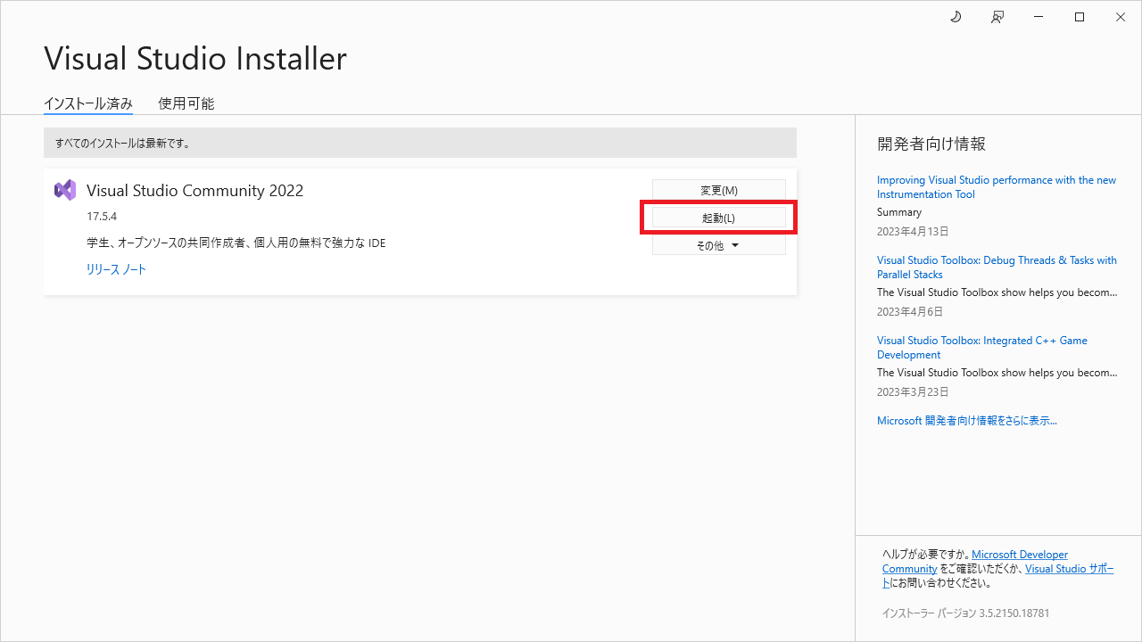The image size is (1142, 642).
Task: Launch Visual Studio with the 起動(L) button
Action: coord(718,217)
